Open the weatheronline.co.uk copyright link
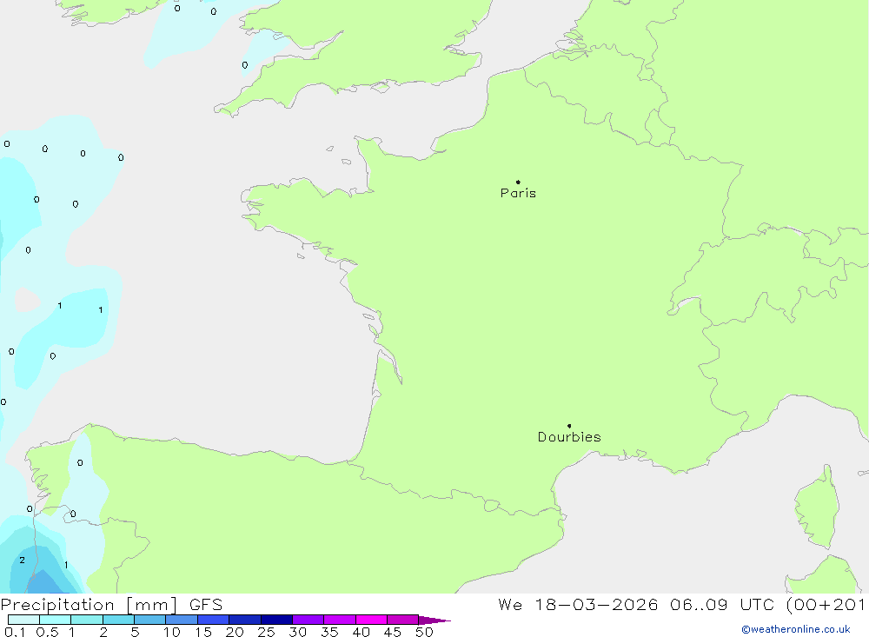This screenshot has height=637, width=869. coord(796,629)
